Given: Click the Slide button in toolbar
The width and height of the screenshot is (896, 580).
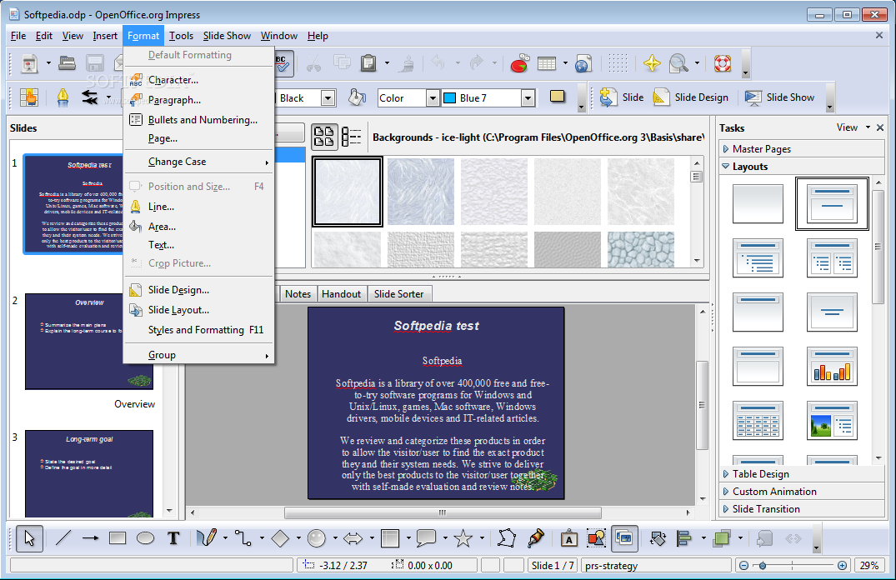Looking at the screenshot, I should [x=622, y=97].
